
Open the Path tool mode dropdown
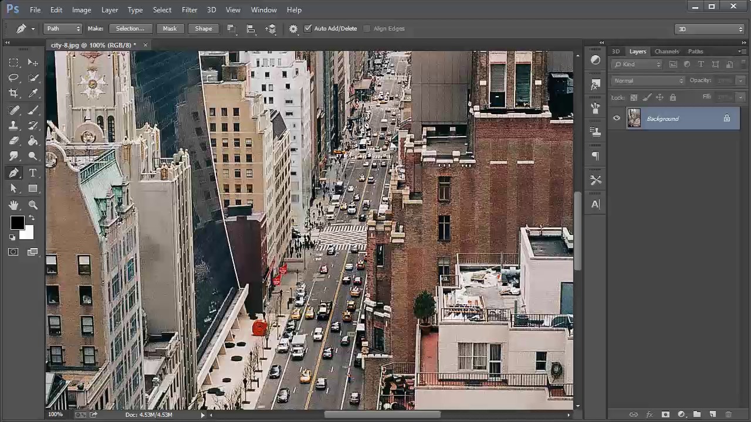[x=63, y=29]
